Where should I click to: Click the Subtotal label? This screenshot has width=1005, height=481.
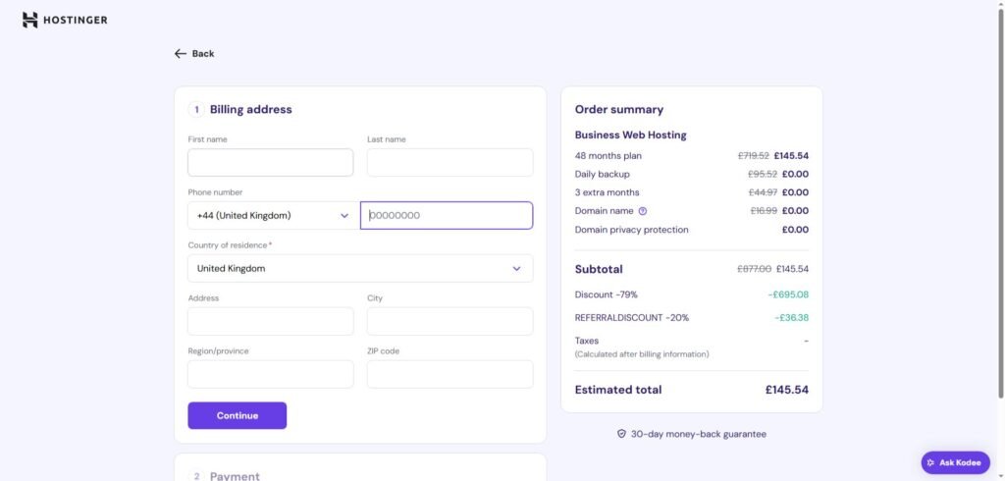[599, 269]
